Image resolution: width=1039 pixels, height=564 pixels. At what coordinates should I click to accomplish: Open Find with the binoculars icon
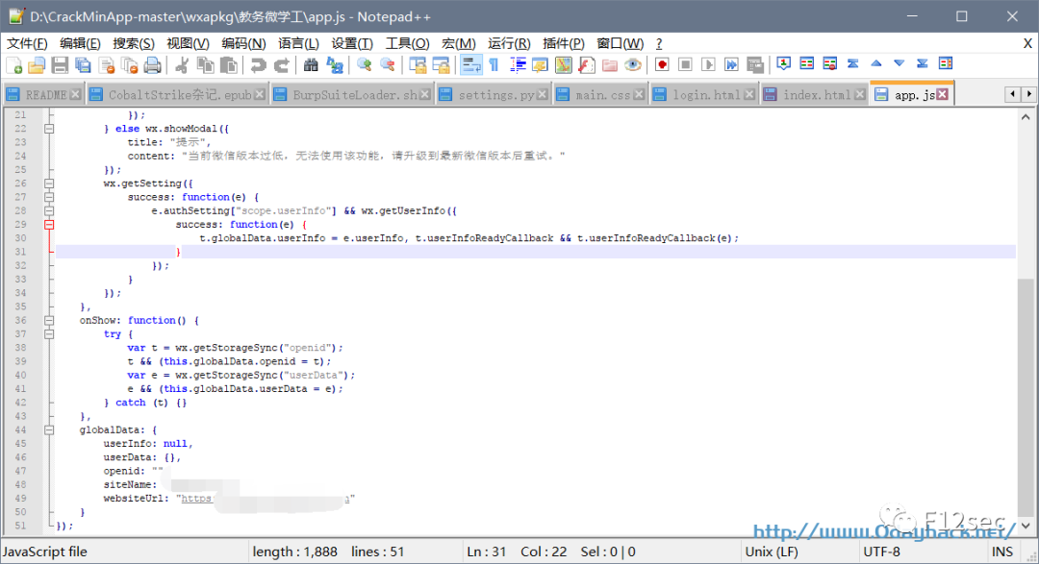311,65
